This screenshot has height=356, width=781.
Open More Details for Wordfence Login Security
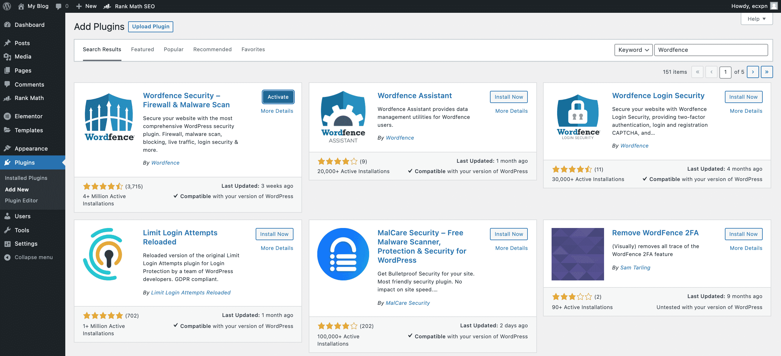[746, 111]
